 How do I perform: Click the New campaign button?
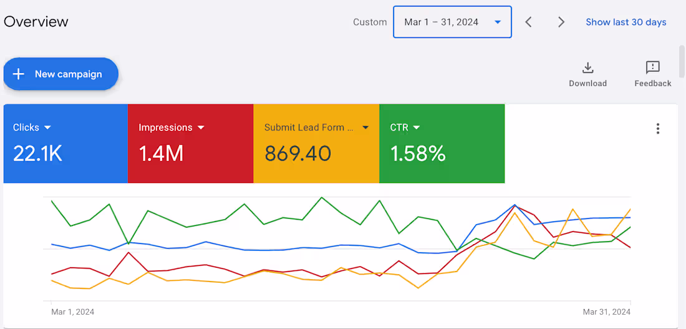pyautogui.click(x=61, y=74)
